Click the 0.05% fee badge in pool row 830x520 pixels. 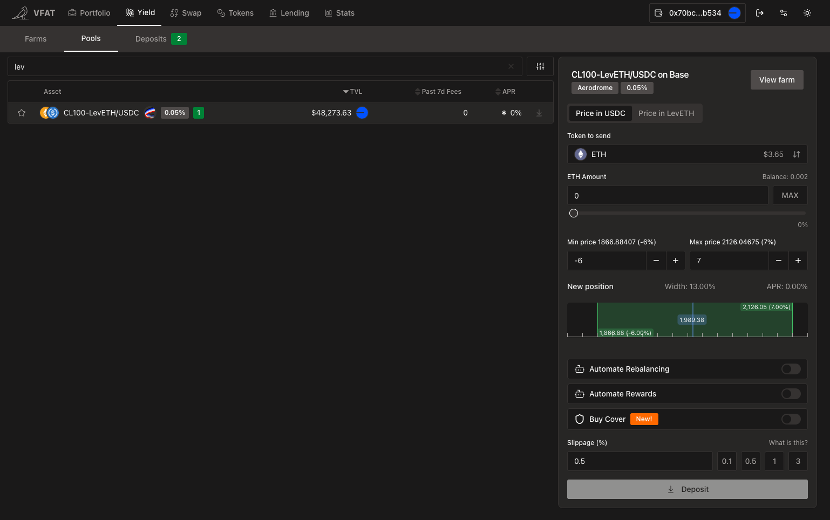175,113
